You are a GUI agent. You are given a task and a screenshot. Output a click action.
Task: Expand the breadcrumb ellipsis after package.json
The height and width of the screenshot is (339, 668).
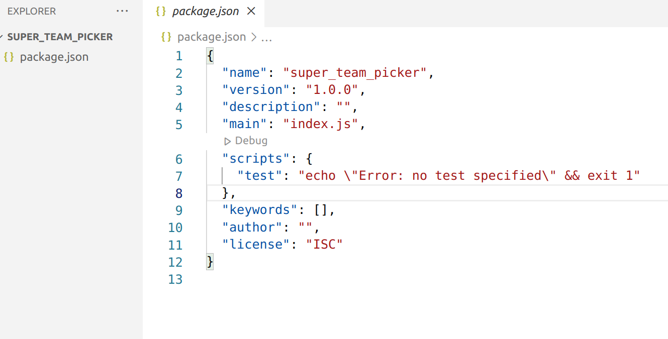[x=266, y=37]
